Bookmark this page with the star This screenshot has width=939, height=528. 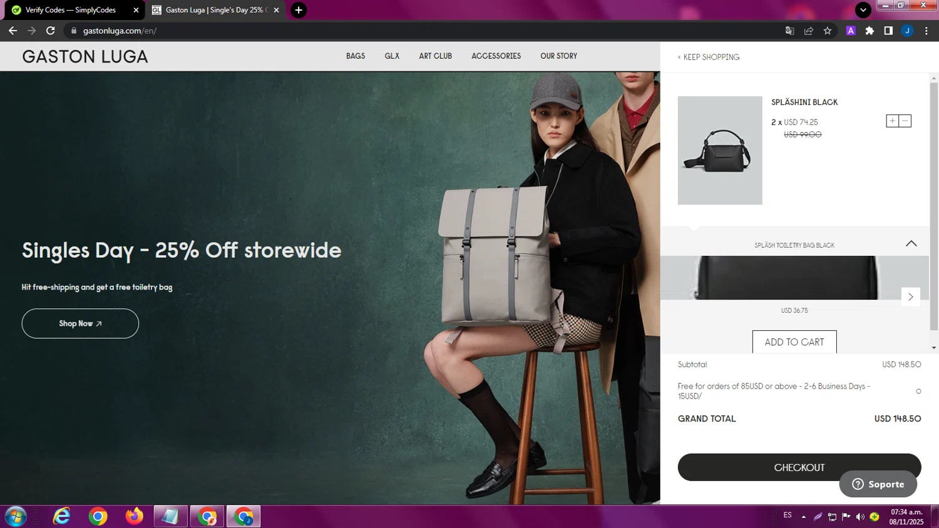(828, 31)
